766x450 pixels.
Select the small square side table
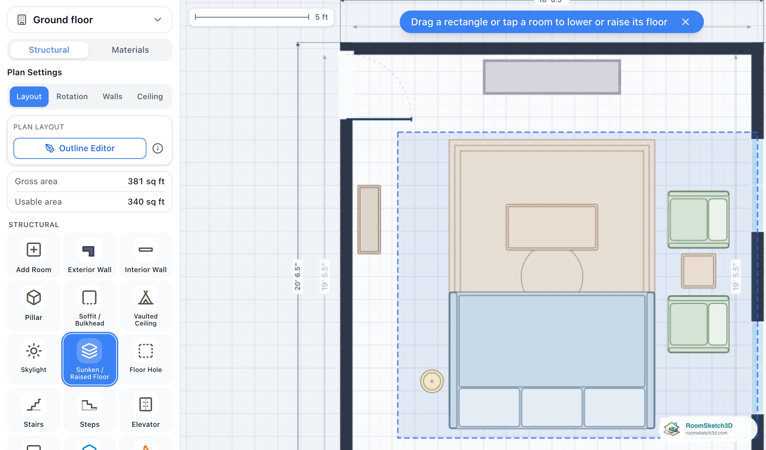pyautogui.click(x=698, y=271)
